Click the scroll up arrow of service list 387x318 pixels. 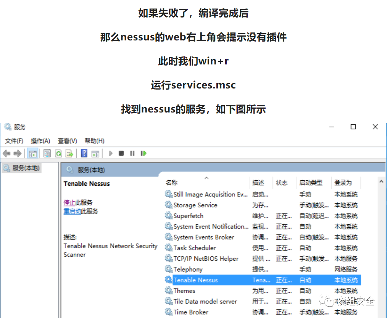click(381, 181)
